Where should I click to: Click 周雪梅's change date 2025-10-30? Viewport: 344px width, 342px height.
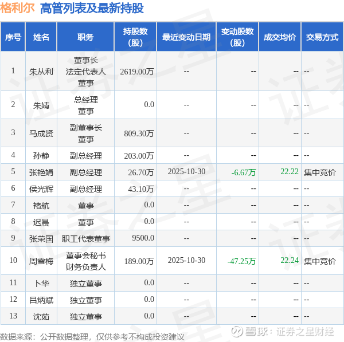tap(186, 260)
